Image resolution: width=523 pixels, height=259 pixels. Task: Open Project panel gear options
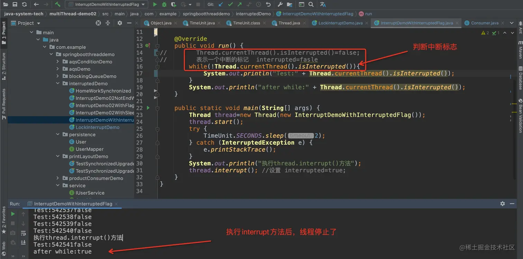coord(120,23)
